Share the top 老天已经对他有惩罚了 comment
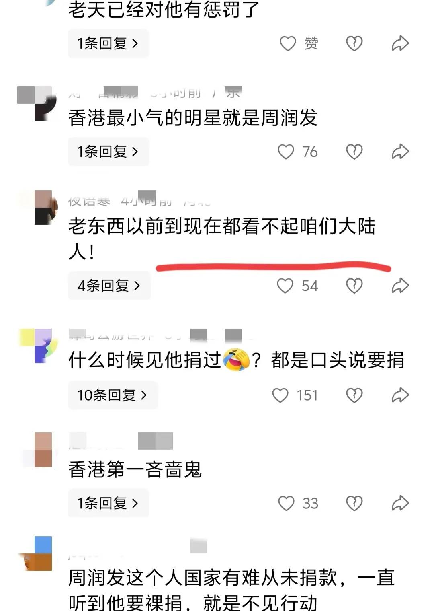Screen dimensions: 434x611 pos(400,43)
